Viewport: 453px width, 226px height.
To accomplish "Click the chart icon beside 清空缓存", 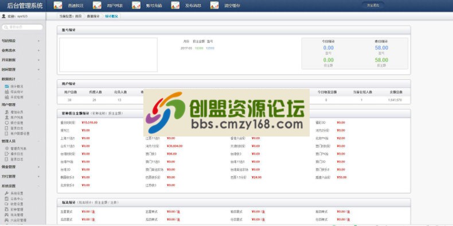I will click(214, 5).
